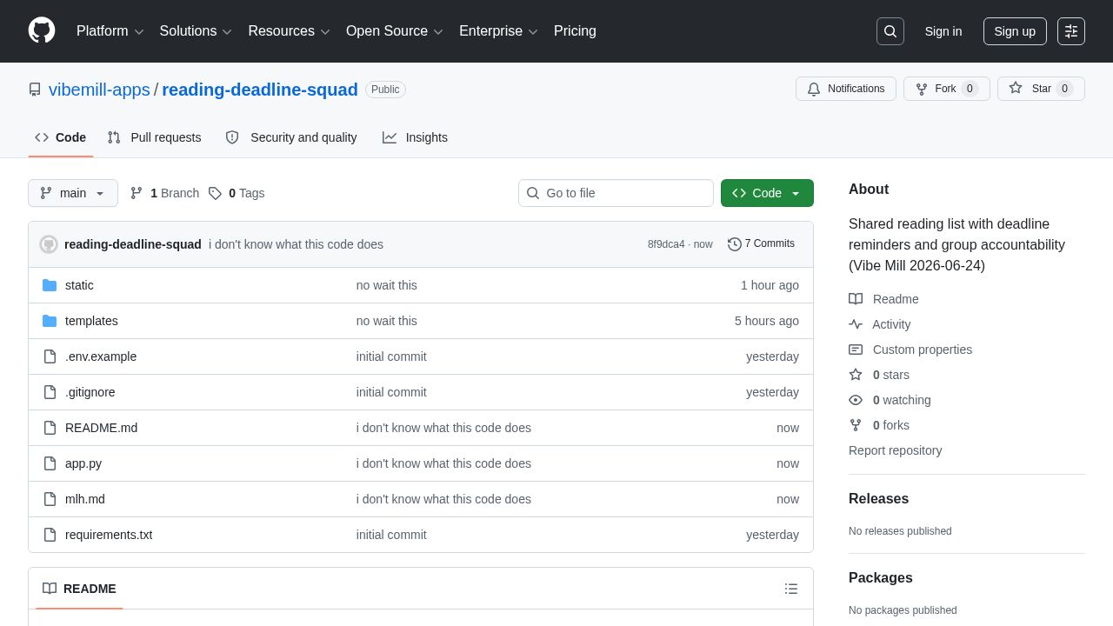Image resolution: width=1113 pixels, height=626 pixels.
Task: Focus the Go to file field
Action: (616, 193)
